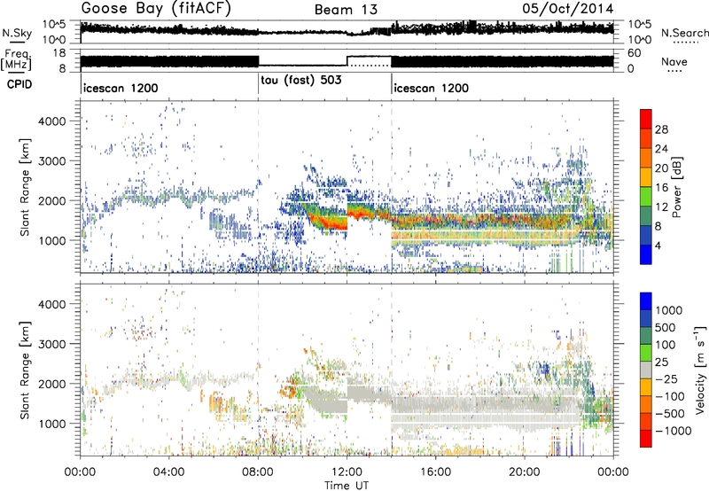
Task: Select the "Freq. [MHz]" axis label
Action: (x=16, y=60)
